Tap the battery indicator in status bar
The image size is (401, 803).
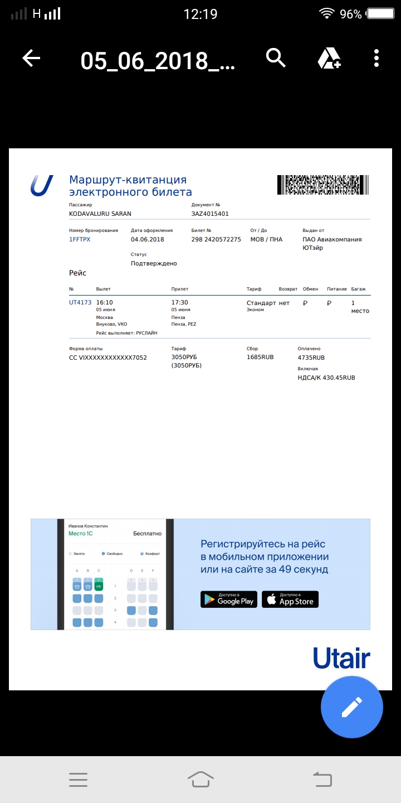[x=382, y=13]
